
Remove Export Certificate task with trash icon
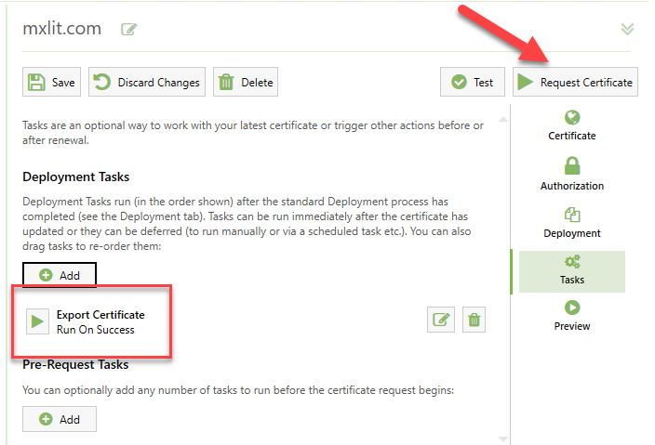474,321
